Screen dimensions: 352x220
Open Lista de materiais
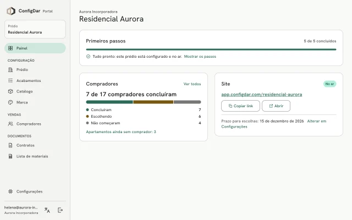35,156
